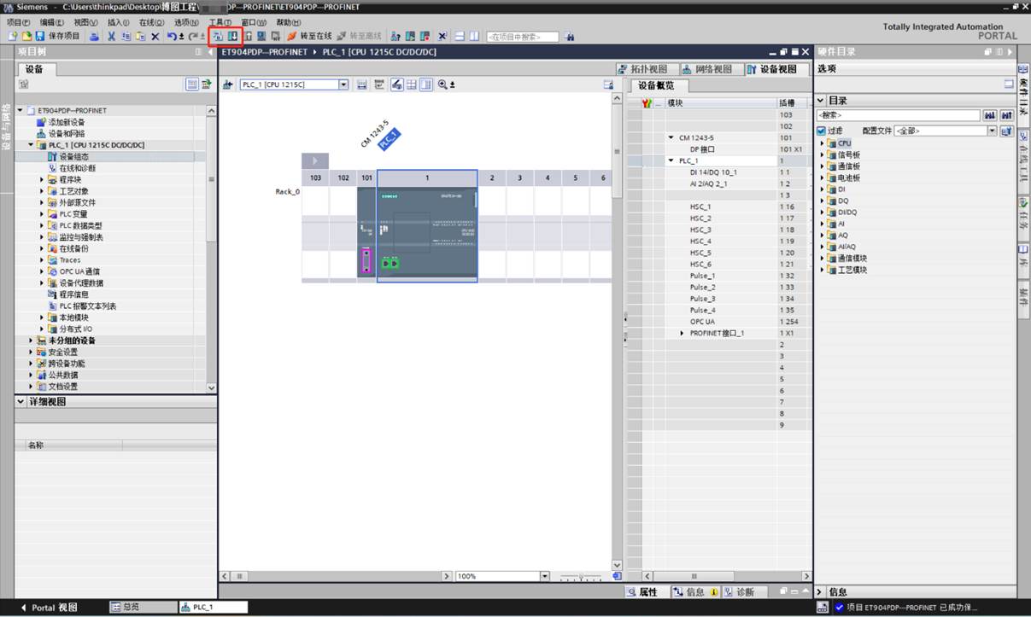Collapse the 目录 catalog section

tap(821, 101)
